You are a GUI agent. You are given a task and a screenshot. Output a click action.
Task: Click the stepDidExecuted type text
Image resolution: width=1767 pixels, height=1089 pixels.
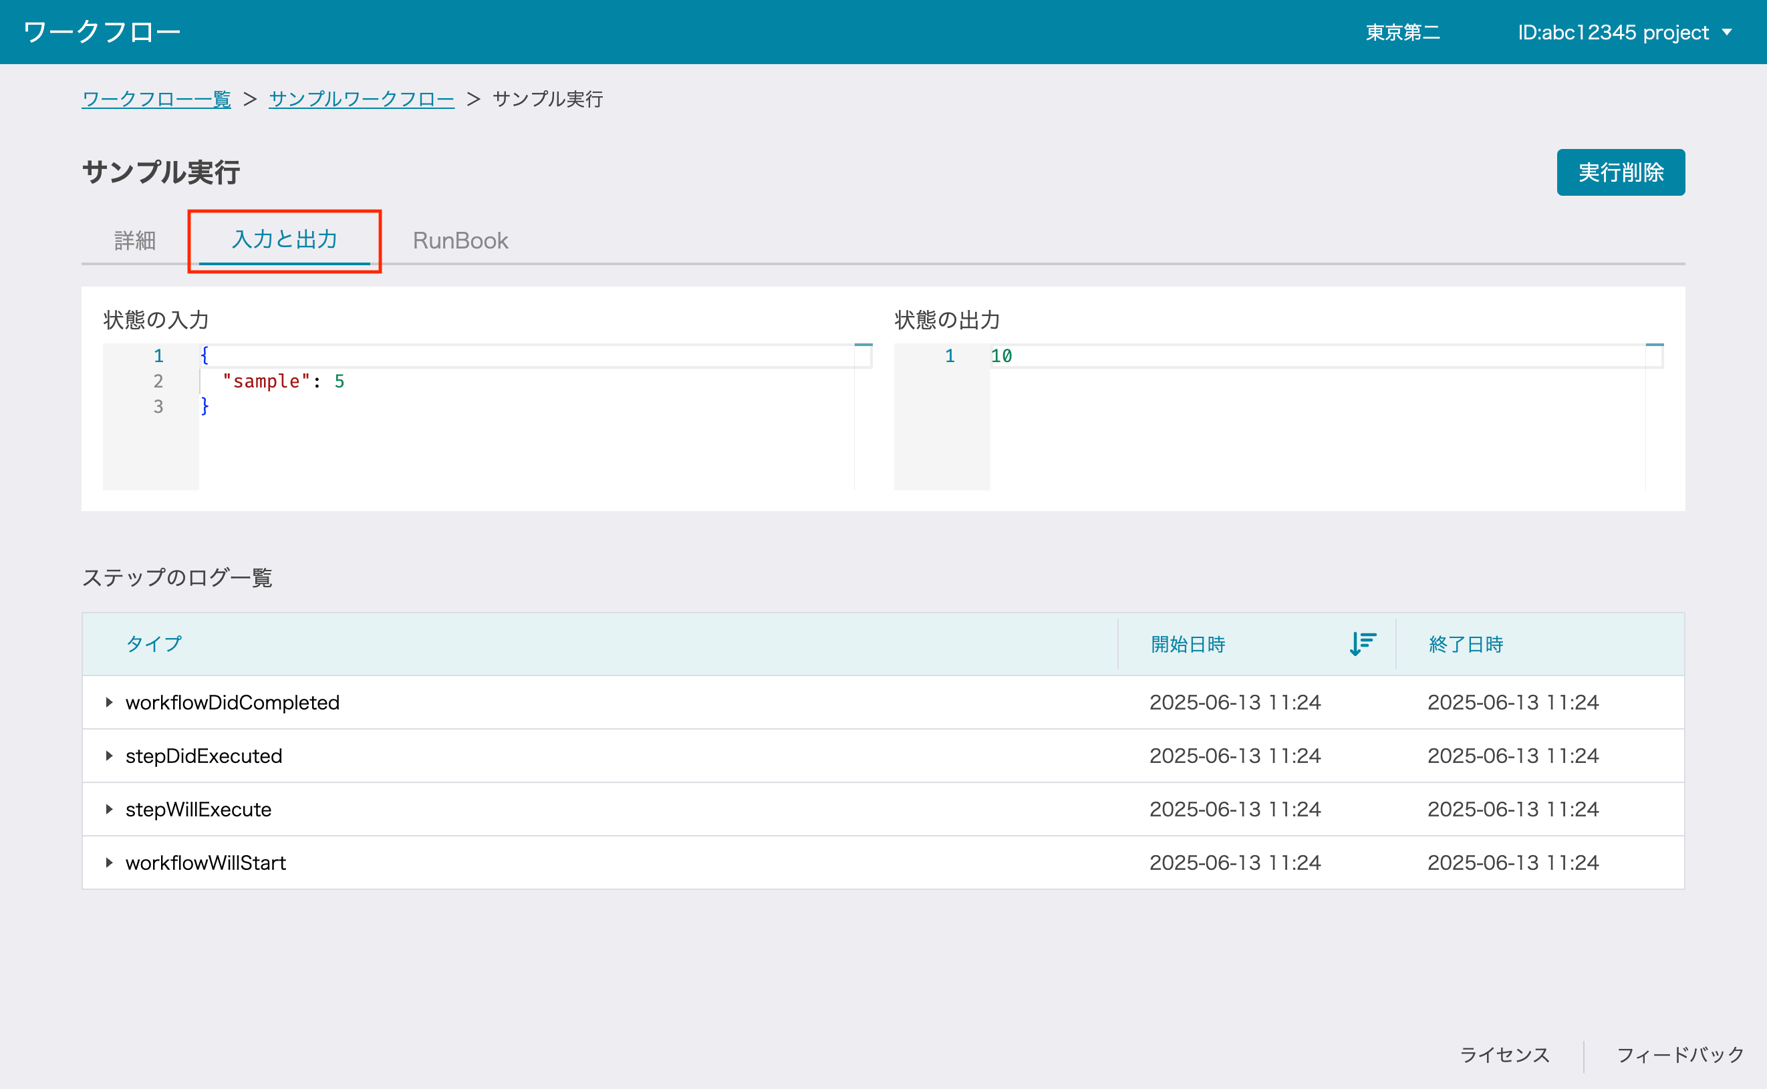click(x=204, y=756)
